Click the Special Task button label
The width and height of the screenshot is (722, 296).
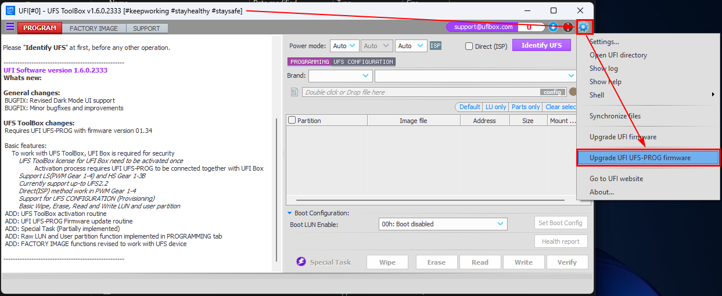coord(331,262)
